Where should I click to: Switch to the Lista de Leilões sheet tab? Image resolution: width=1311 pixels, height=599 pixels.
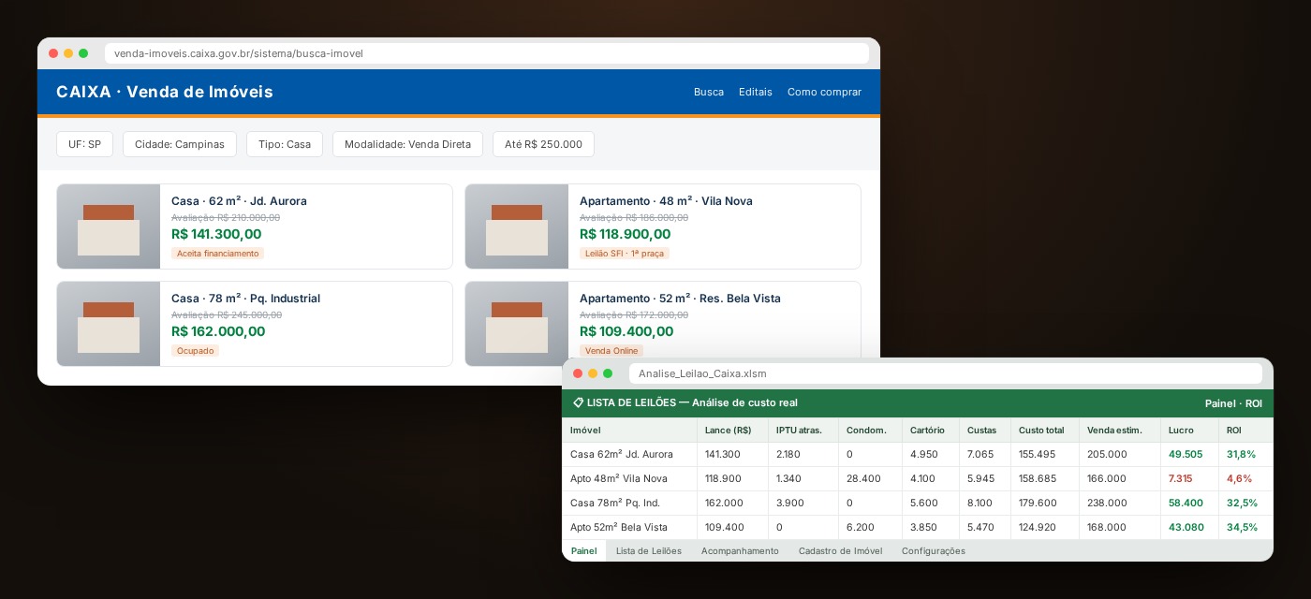[649, 551]
